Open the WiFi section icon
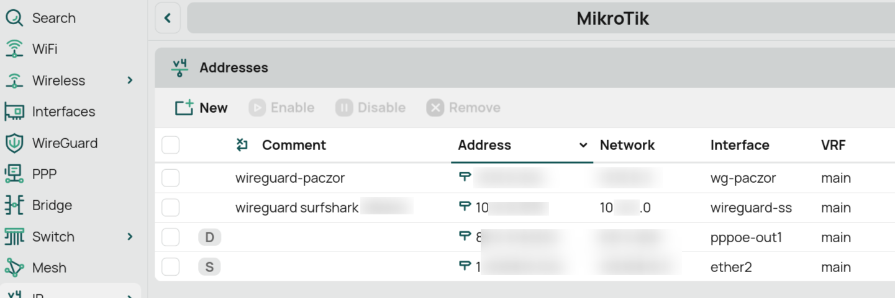The image size is (895, 298). pos(14,49)
